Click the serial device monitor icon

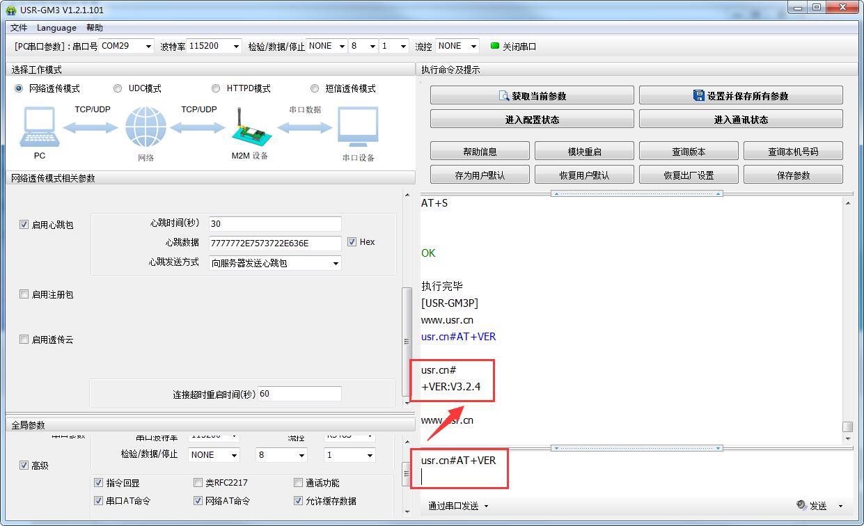point(358,127)
